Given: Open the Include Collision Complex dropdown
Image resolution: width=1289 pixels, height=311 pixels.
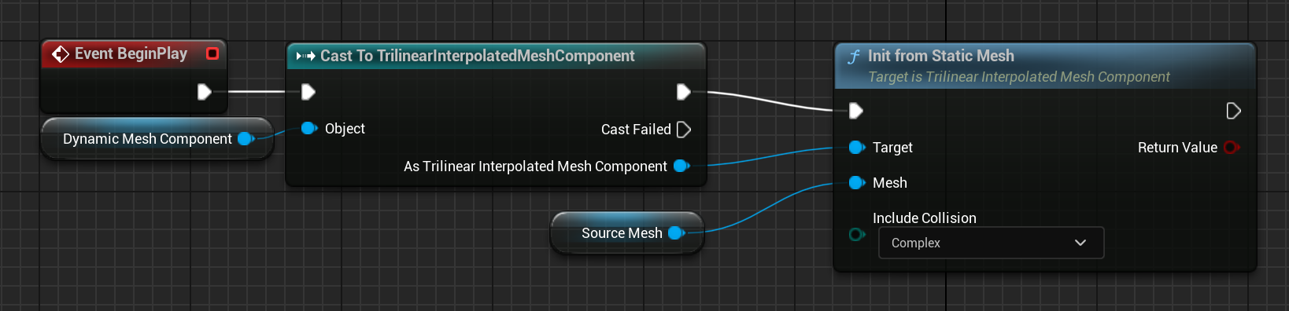Looking at the screenshot, I should tap(992, 243).
